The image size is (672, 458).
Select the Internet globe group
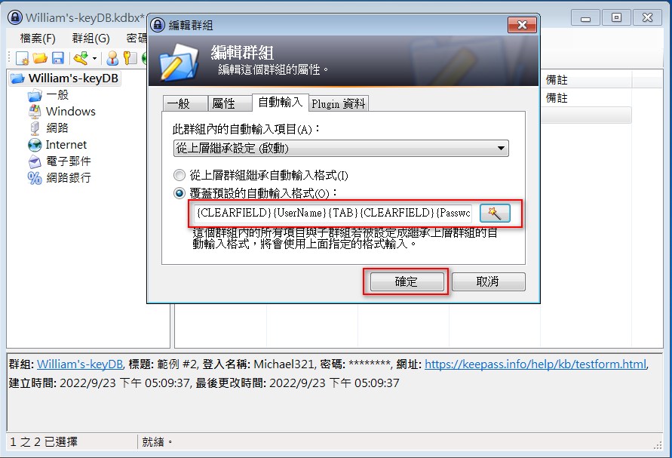point(57,145)
